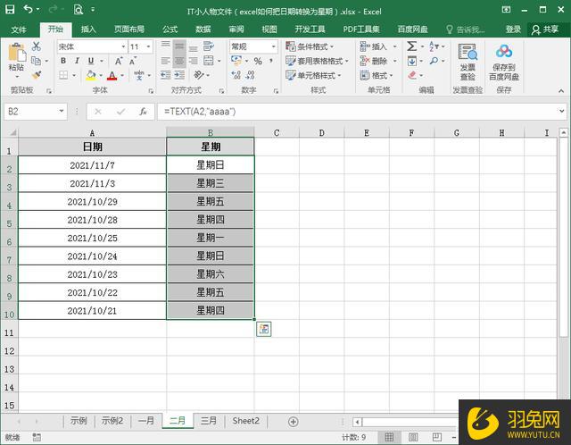Screen dimensions: 571x445
Task: Click decrease decimal icon
Action: [250, 75]
